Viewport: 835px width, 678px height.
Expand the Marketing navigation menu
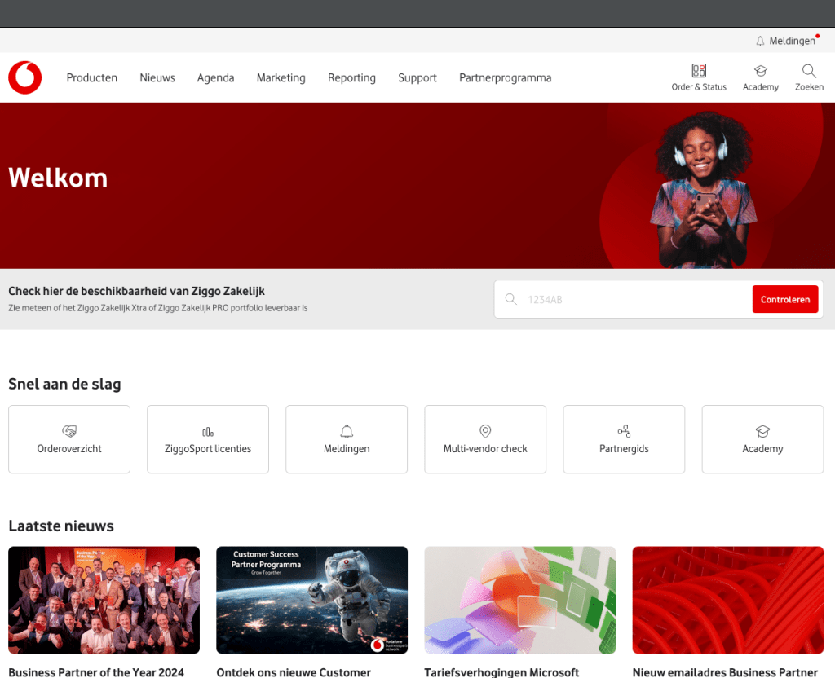click(281, 78)
